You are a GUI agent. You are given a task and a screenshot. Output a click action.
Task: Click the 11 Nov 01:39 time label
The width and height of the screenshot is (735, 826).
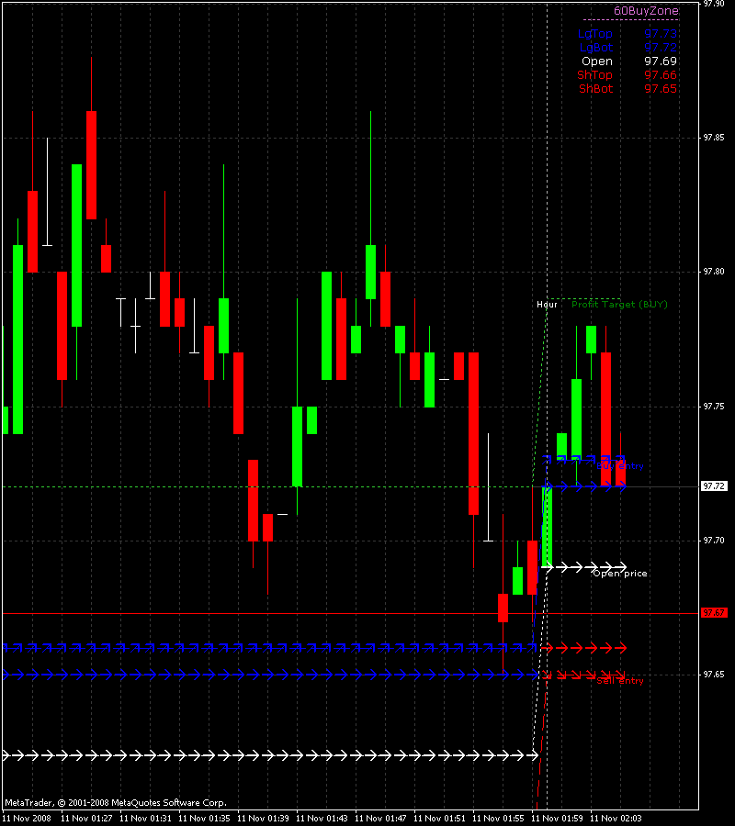click(x=263, y=818)
